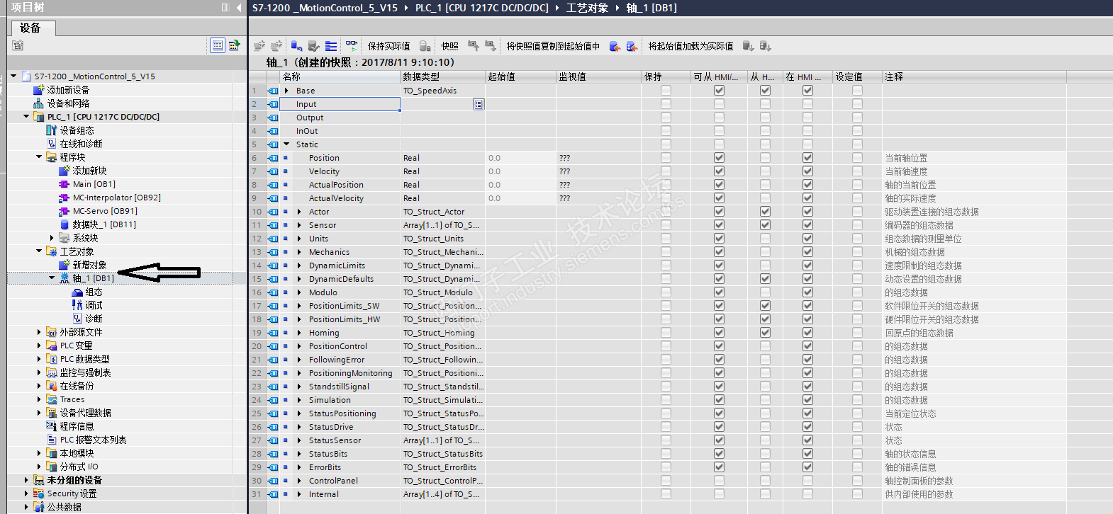Click the database lock icon after 保持实际值
Image resolution: width=1113 pixels, height=514 pixels.
(425, 46)
